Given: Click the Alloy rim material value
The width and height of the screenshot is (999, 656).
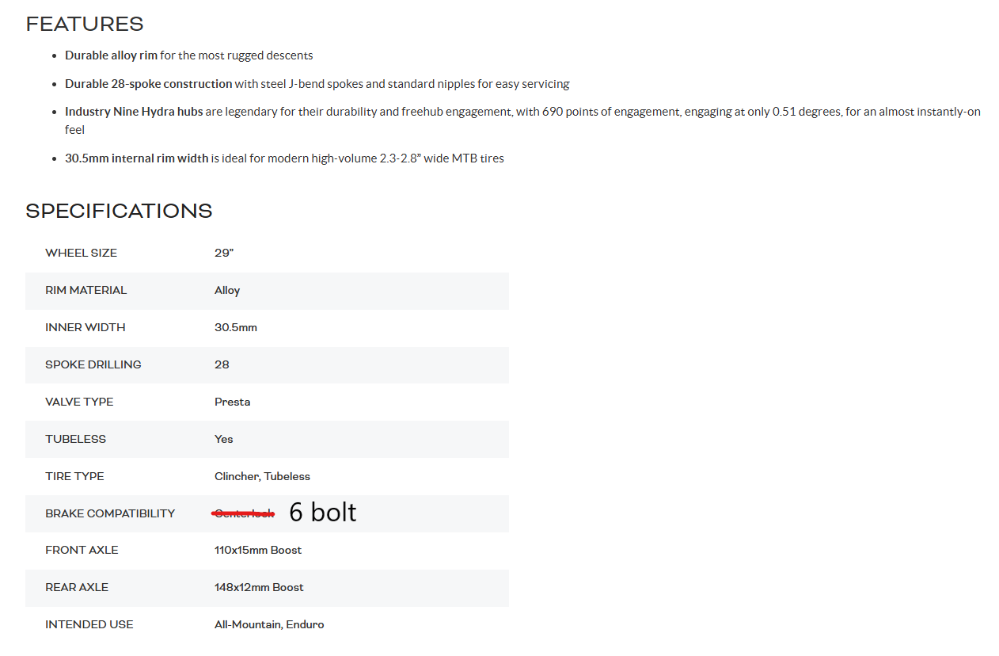Looking at the screenshot, I should click(227, 290).
